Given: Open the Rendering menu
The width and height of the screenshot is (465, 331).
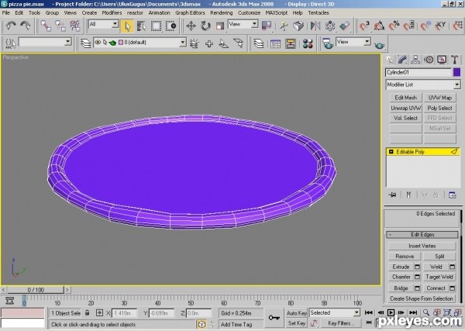Looking at the screenshot, I should tap(221, 12).
